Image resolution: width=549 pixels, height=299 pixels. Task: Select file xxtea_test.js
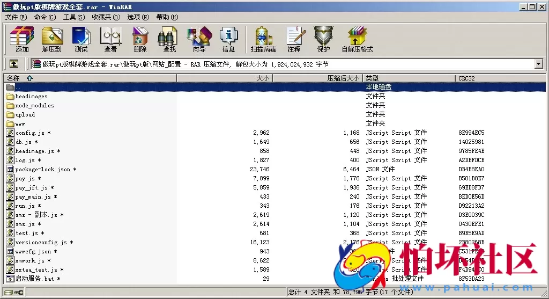36,269
